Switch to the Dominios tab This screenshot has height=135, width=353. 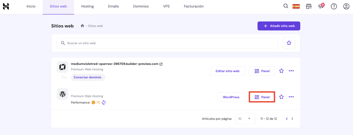point(141,6)
